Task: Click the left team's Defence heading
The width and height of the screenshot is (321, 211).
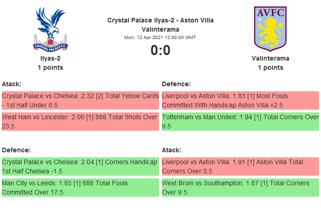Action: [x=16, y=150]
